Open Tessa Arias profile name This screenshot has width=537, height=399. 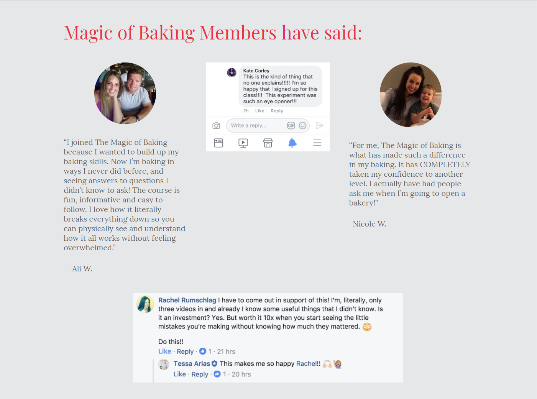tap(192, 364)
